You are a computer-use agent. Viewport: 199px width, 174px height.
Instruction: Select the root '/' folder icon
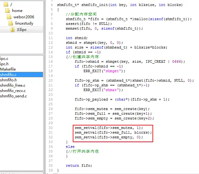[x=6, y=4]
